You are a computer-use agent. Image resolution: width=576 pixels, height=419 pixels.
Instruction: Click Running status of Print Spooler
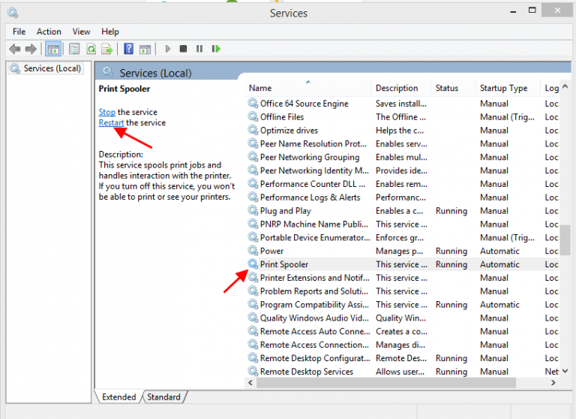pyautogui.click(x=451, y=264)
